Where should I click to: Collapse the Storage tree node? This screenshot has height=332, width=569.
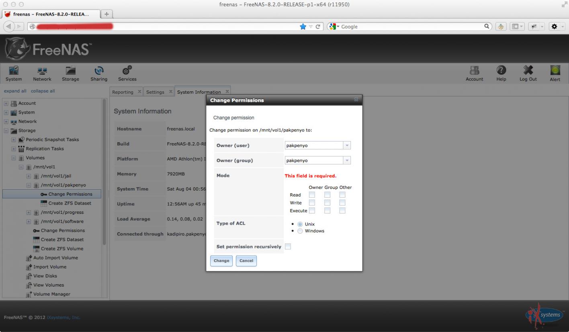pos(6,131)
